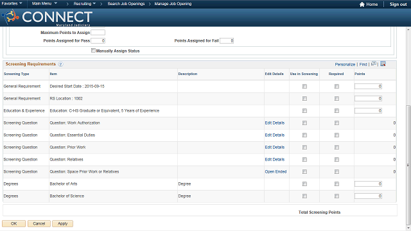This screenshot has width=411, height=231.
Task: Click the vertical page scrollbar
Action: coord(408,165)
